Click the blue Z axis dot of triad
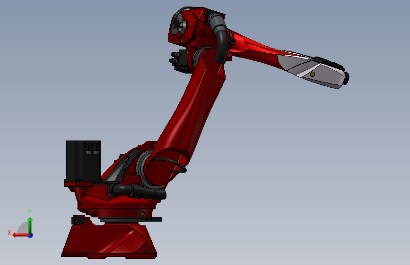Screen dimensions: 410x265 31,236
